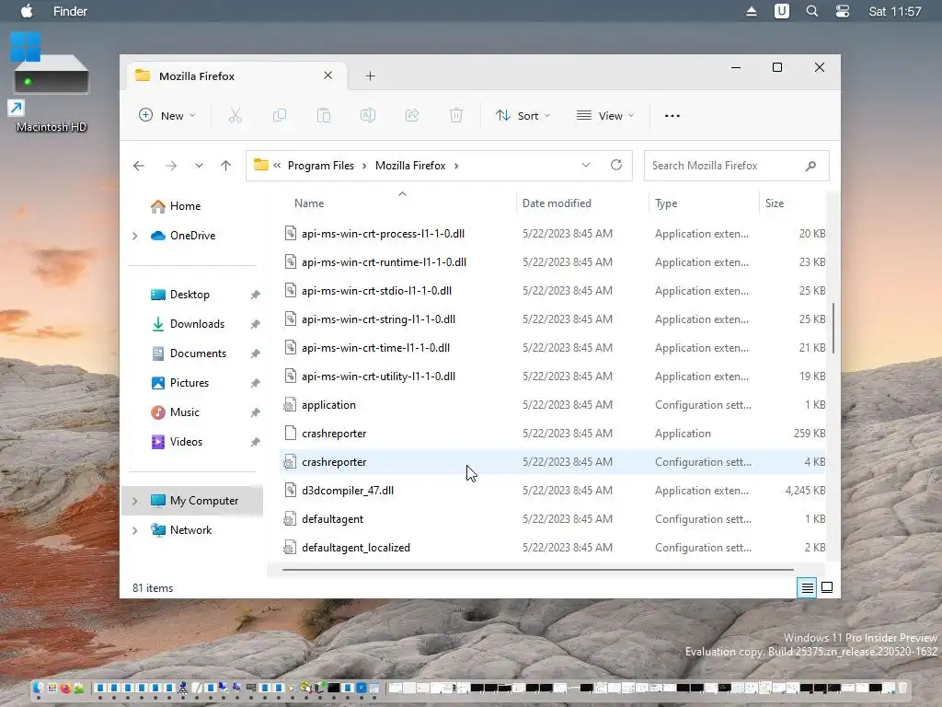Sort by Date modified column
Screen dimensions: 942x707
point(557,203)
